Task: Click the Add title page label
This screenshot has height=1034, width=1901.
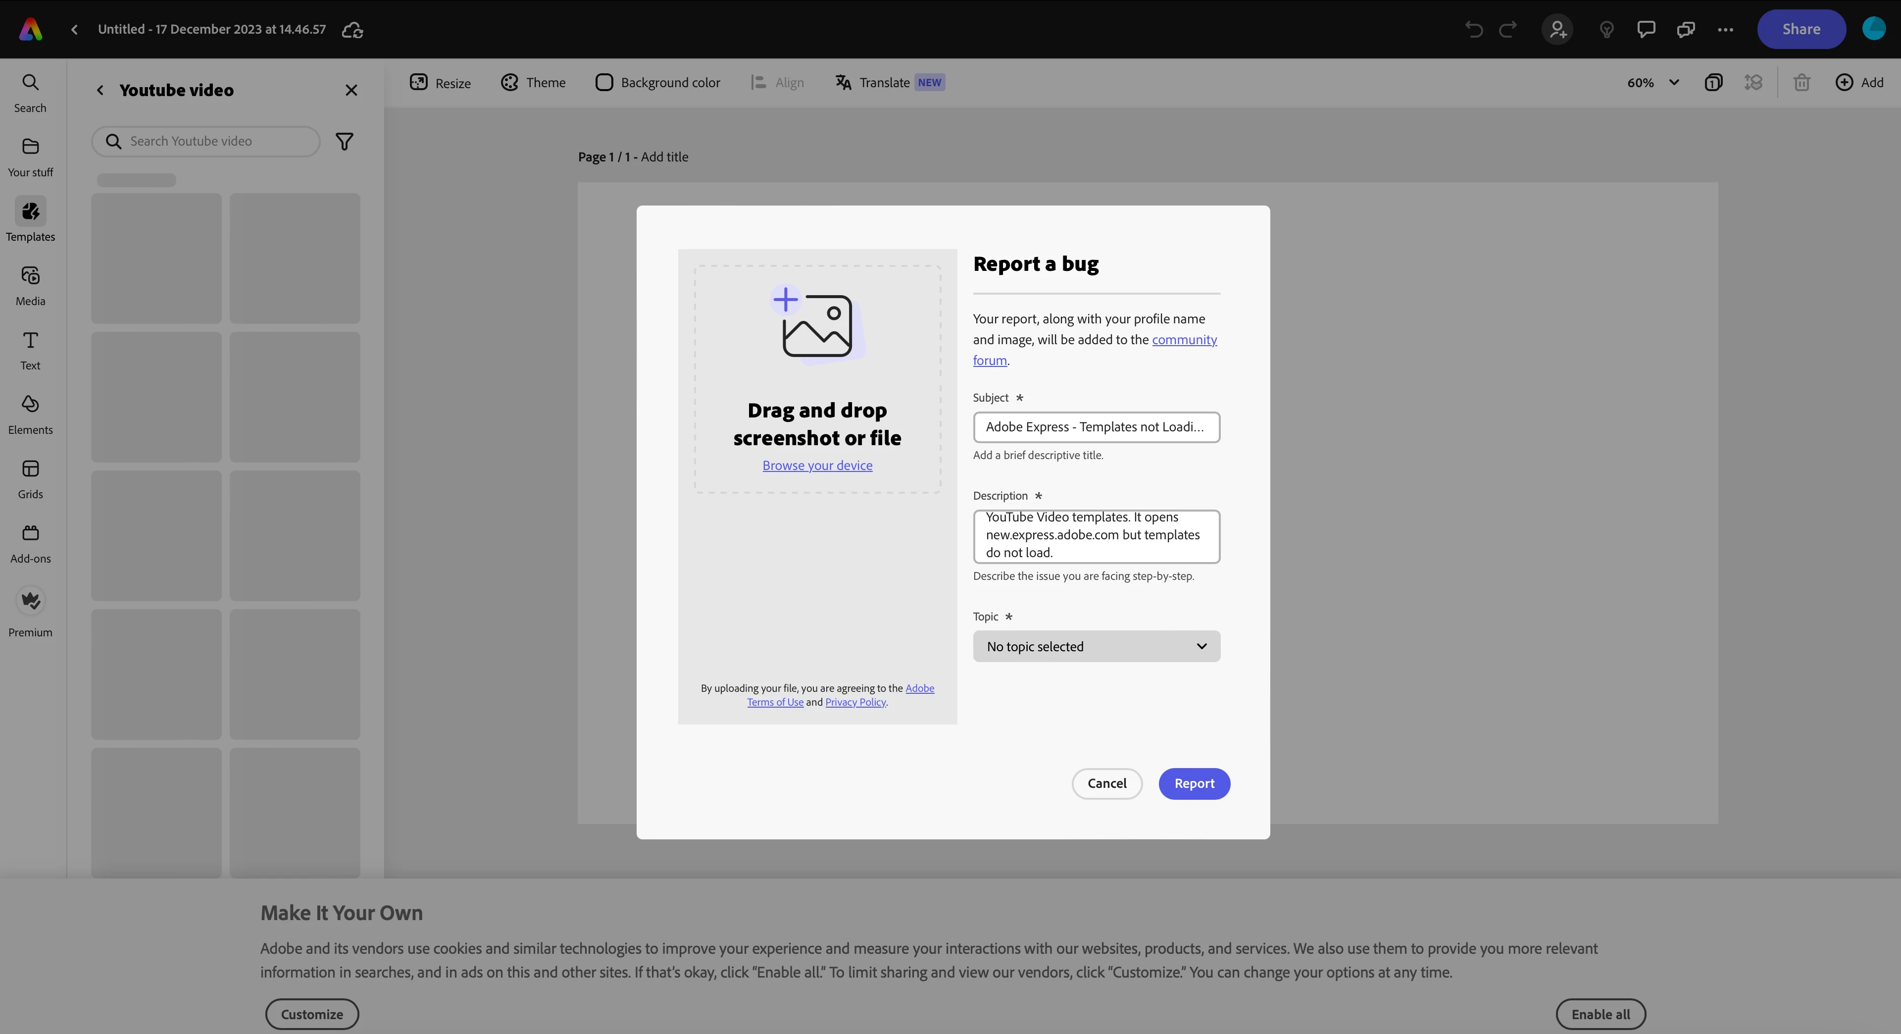Action: (x=664, y=157)
